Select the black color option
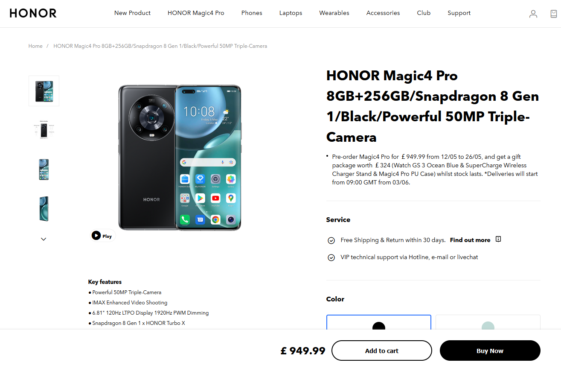 pyautogui.click(x=379, y=322)
